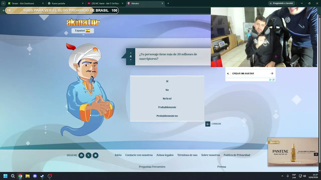Close the MC Hariel YouTube tab
Image resolution: width=321 pixels, height=180 pixels.
click(x=122, y=3)
